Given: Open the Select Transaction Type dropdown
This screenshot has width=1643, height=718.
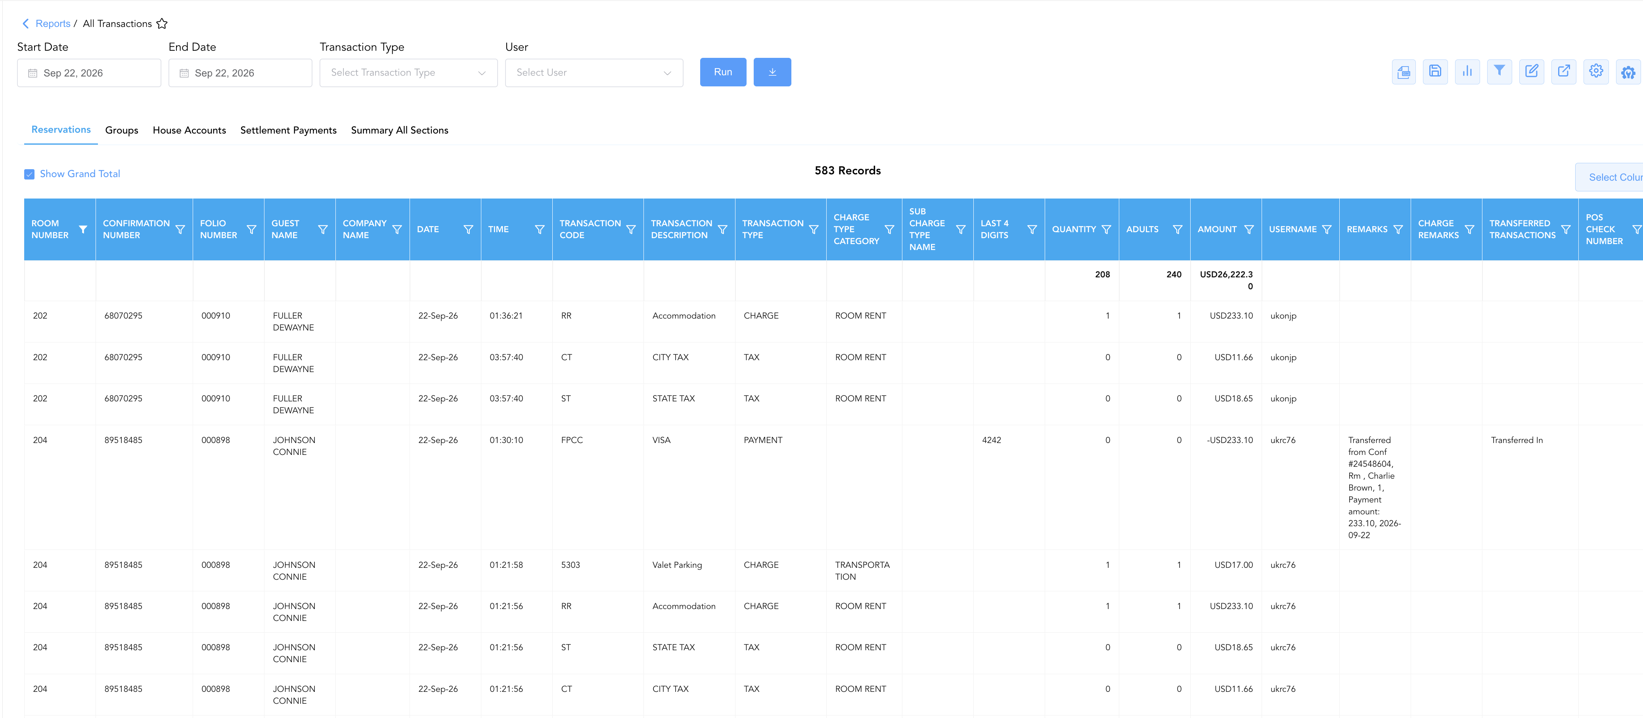Looking at the screenshot, I should click(408, 73).
